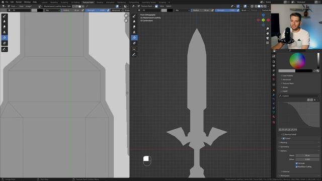Open the View menu in the 3D viewport header
The width and height of the screenshot is (322, 181).
(x=162, y=7)
